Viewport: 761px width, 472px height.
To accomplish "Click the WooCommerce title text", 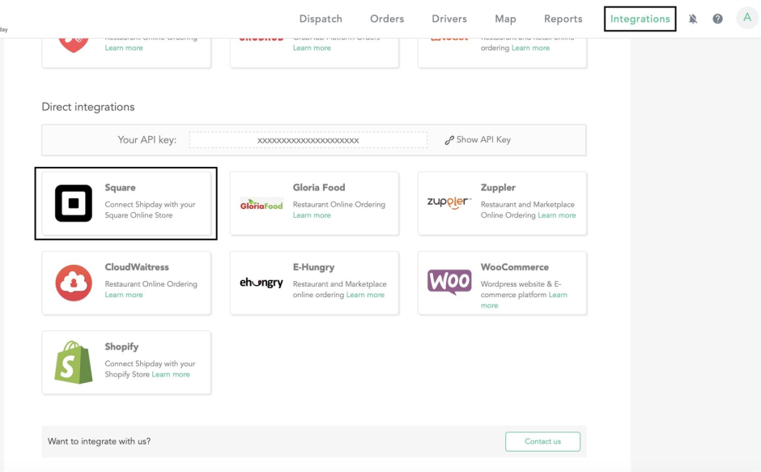I will point(514,267).
